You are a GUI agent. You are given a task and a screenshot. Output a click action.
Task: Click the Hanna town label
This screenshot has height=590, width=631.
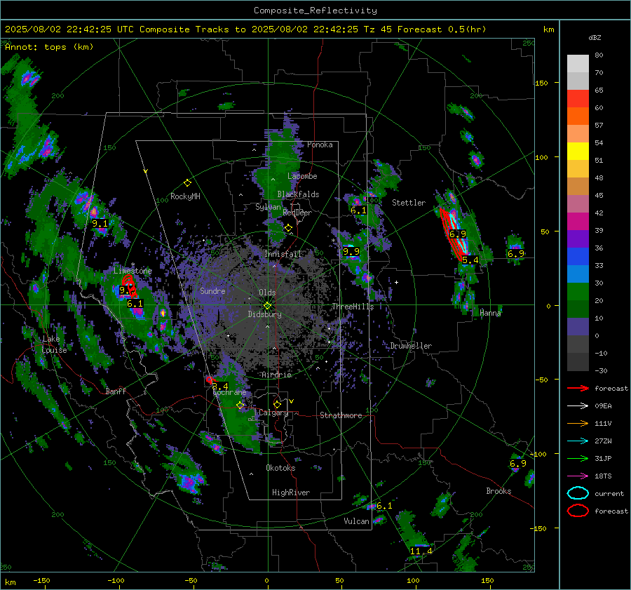point(490,313)
